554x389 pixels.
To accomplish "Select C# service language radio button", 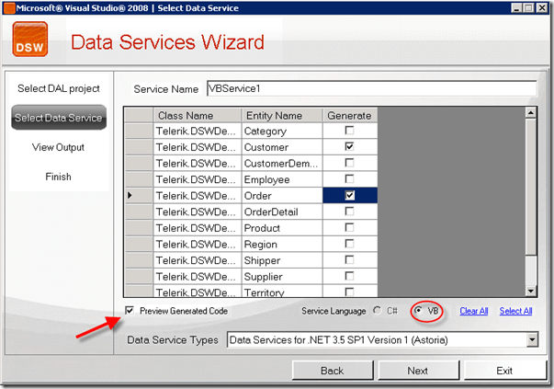I will pyautogui.click(x=378, y=311).
